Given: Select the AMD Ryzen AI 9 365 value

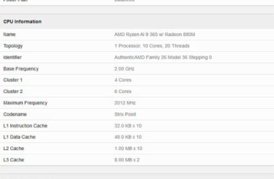Looking at the screenshot, I should click(x=155, y=34).
